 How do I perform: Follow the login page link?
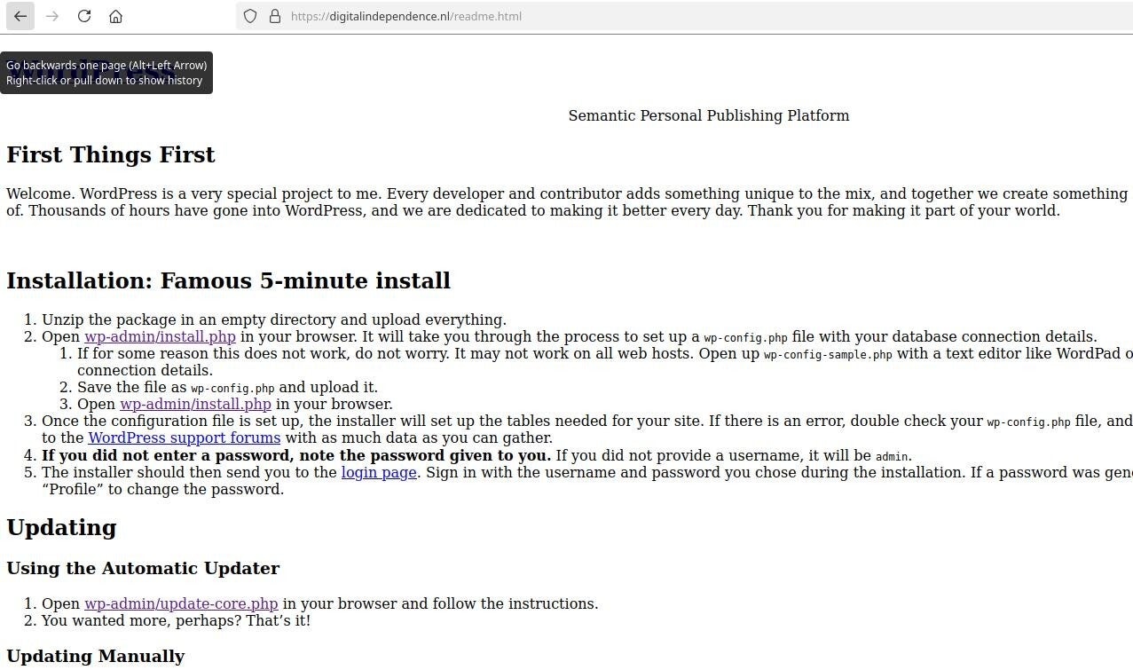tap(379, 473)
